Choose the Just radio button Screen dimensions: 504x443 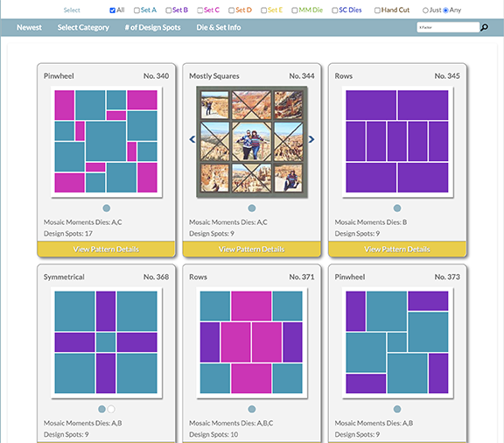coord(425,11)
